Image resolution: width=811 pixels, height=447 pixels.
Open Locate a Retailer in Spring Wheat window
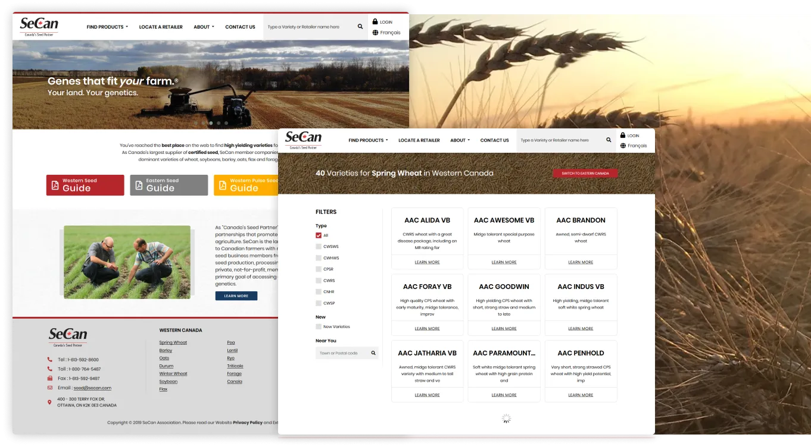tap(419, 140)
